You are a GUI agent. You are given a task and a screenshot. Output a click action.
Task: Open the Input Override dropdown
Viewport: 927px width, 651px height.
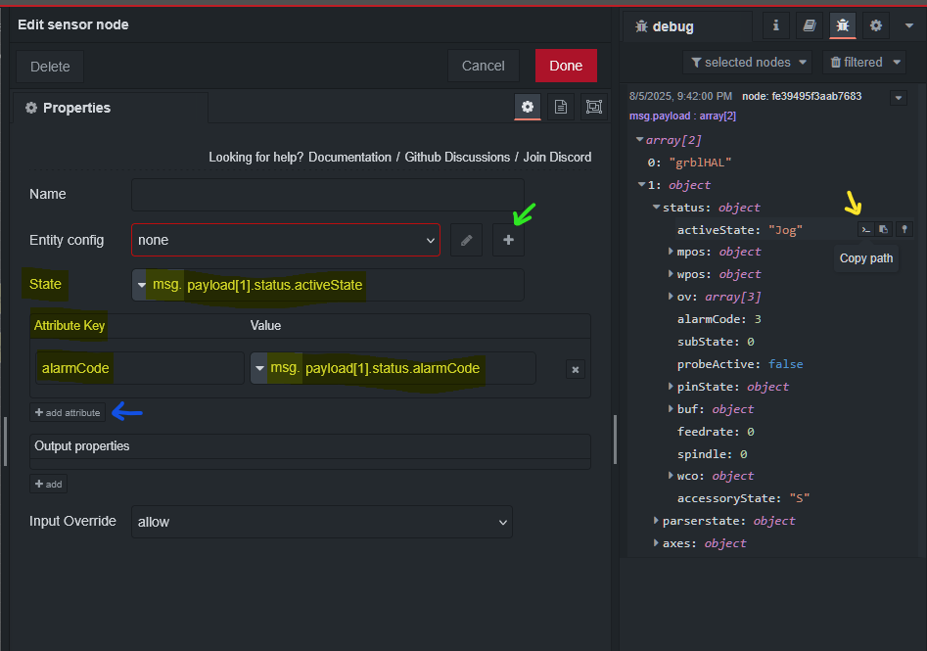[321, 522]
